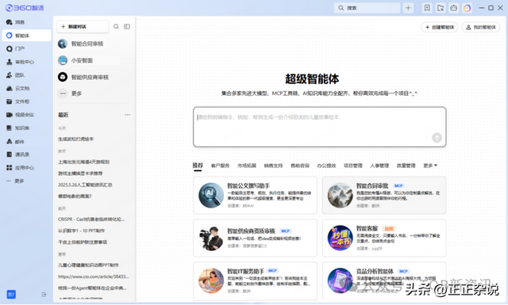Switch to the 销售支持 tab
The height and width of the screenshot is (305, 508).
(273, 166)
